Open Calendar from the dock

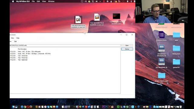tap(39, 107)
